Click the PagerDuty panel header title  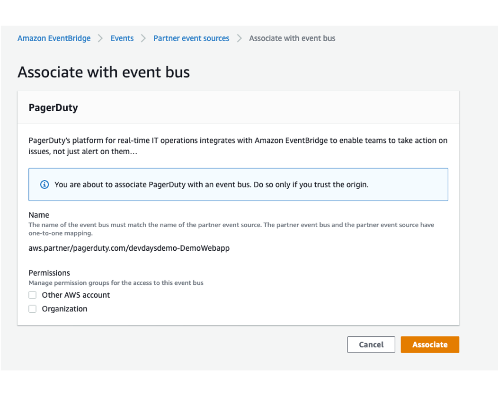53,107
